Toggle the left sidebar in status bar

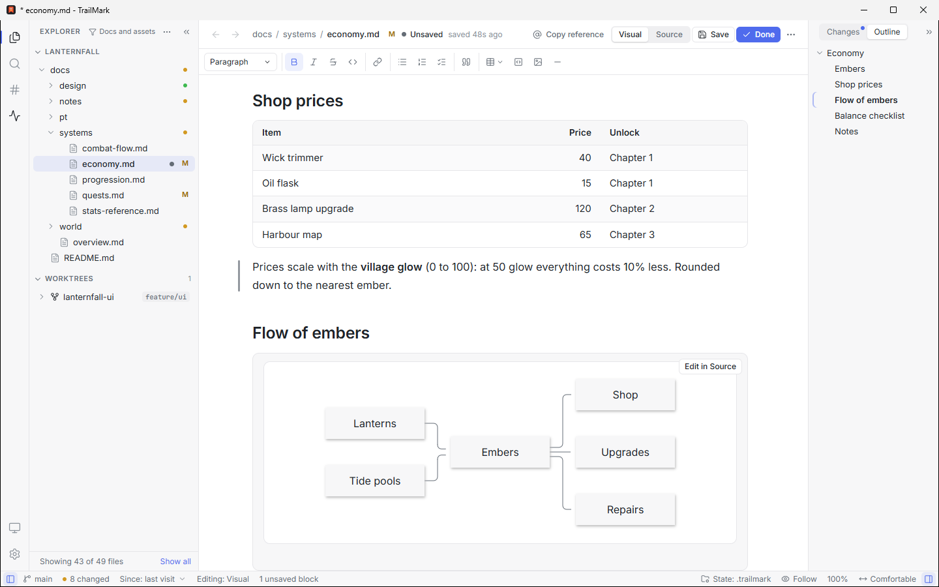click(10, 579)
